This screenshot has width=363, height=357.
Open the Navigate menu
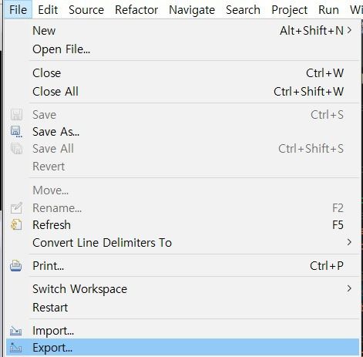point(192,10)
